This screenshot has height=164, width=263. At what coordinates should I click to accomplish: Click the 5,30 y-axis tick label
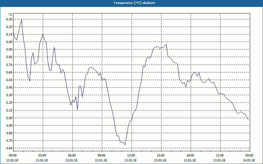pyautogui.click(x=9, y=95)
